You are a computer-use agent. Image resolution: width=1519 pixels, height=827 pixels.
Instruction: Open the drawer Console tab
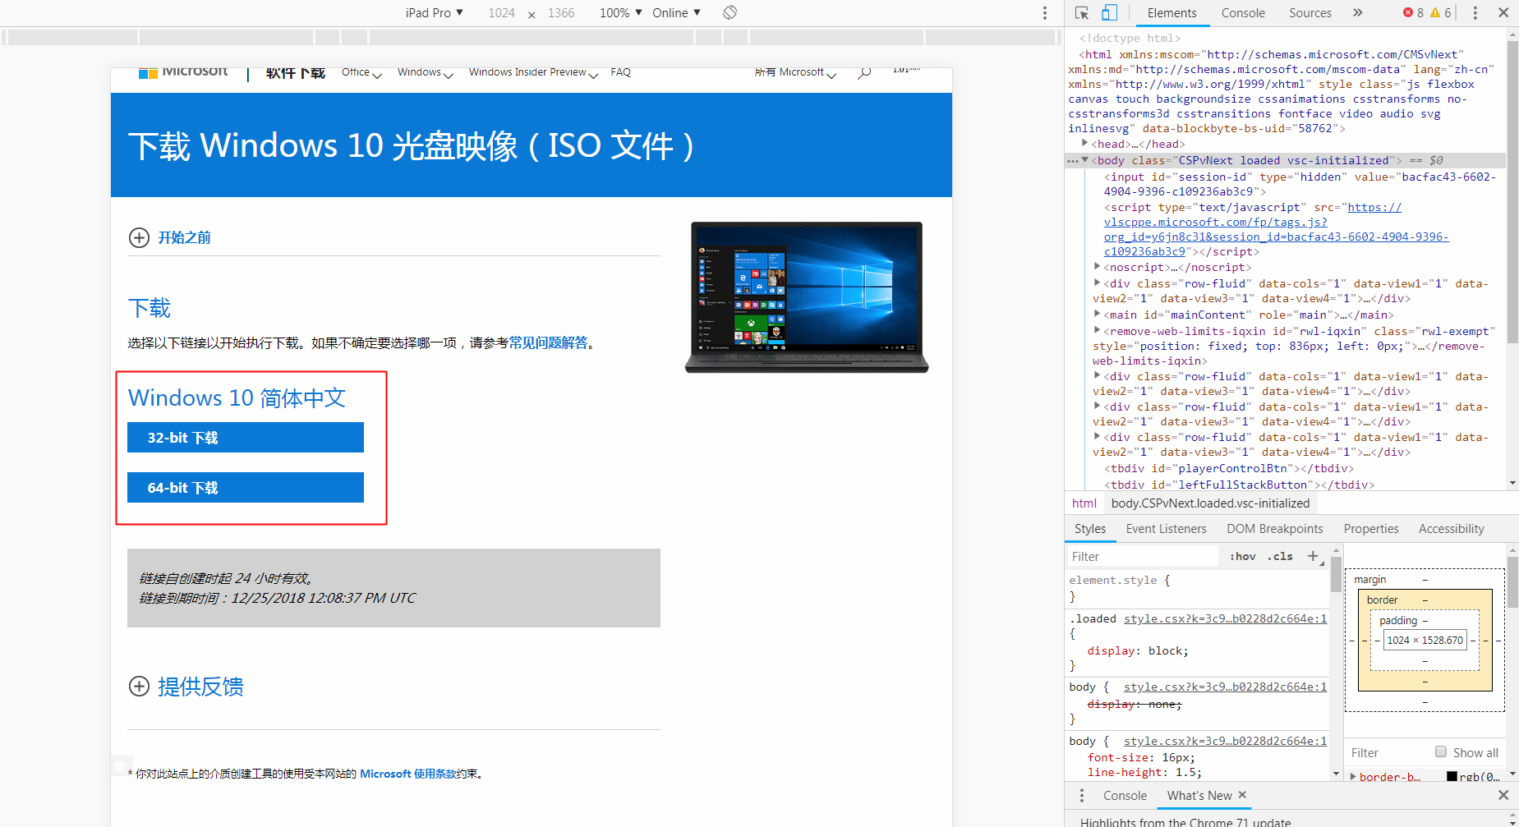tap(1125, 795)
